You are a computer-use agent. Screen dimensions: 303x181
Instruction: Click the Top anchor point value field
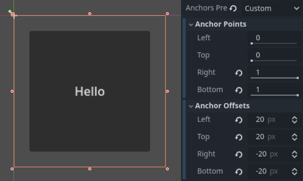pos(273,55)
